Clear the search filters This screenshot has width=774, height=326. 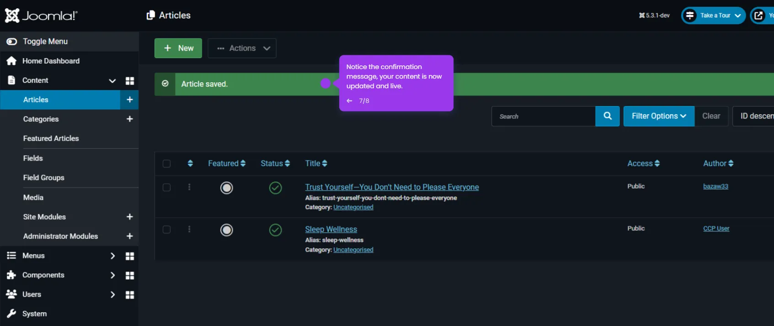711,116
